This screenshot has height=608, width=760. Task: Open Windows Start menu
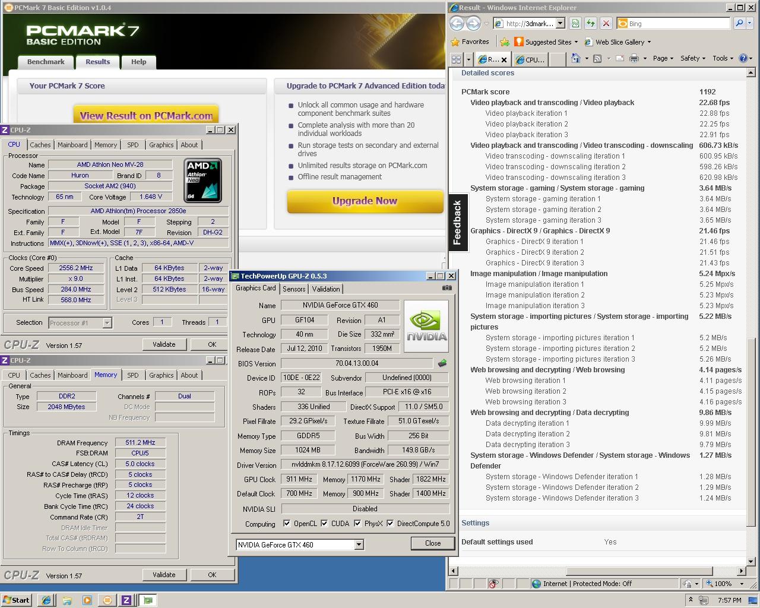17,600
